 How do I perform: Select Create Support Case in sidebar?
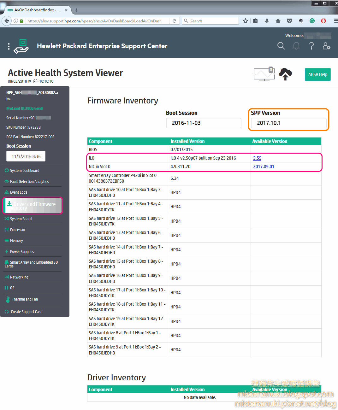[x=27, y=312]
